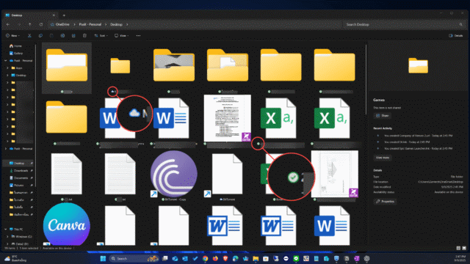This screenshot has height=264, width=470.
Task: Open Documents in quick access list
Action: pos(19,177)
